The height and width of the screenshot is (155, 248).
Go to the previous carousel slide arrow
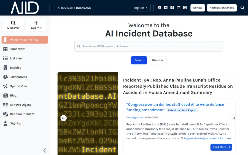(63, 118)
